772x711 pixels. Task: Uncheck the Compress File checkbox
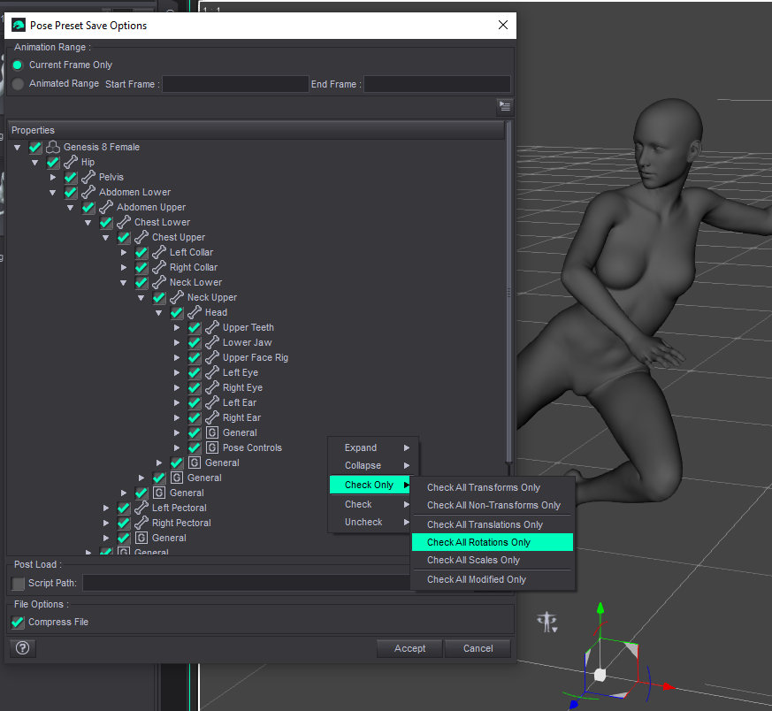[18, 623]
